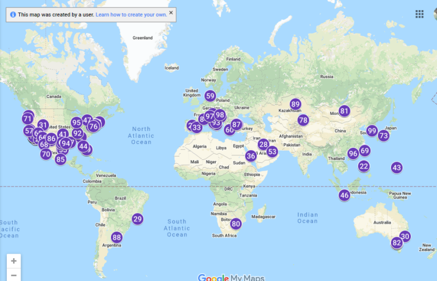Select marker 88 in Argentina
Screen dimensions: 437x281
[117, 237]
